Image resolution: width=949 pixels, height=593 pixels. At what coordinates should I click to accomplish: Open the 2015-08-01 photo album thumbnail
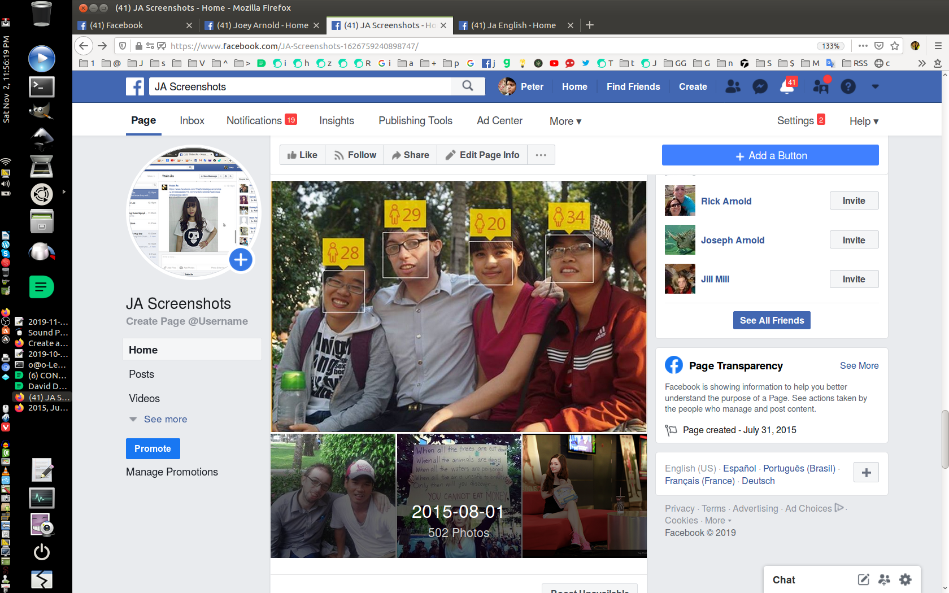458,496
